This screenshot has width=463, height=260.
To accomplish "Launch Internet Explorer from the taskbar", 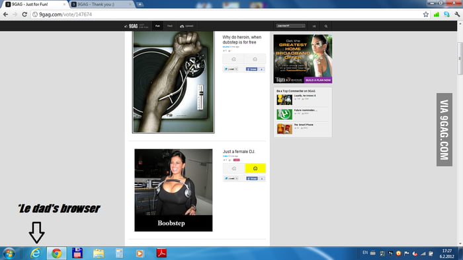I will click(x=36, y=253).
